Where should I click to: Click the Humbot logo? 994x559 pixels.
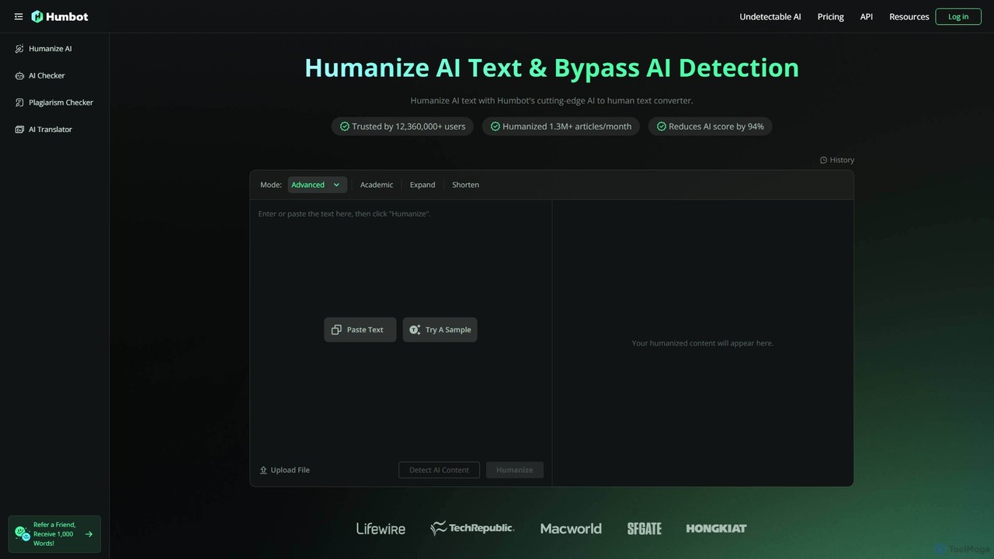[60, 16]
